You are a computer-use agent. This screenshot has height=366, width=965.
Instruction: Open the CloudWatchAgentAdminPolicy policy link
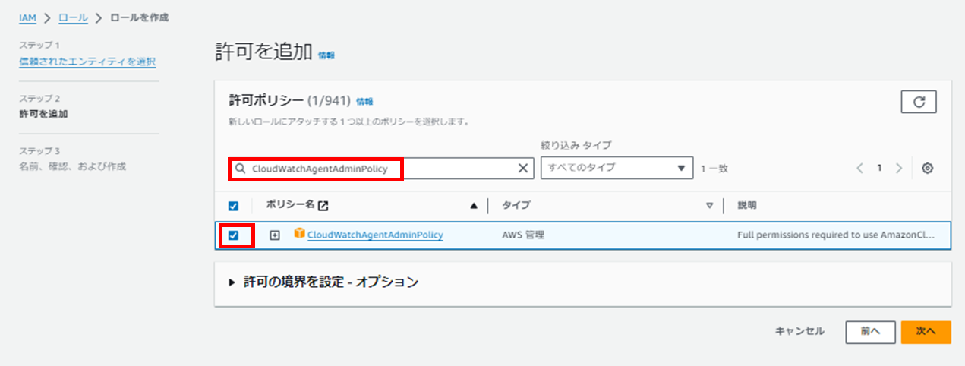(x=375, y=235)
